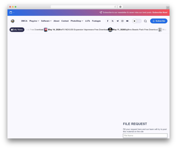
Task: Click thumbnail beside May 14, 2026 news
Action: point(46,30)
